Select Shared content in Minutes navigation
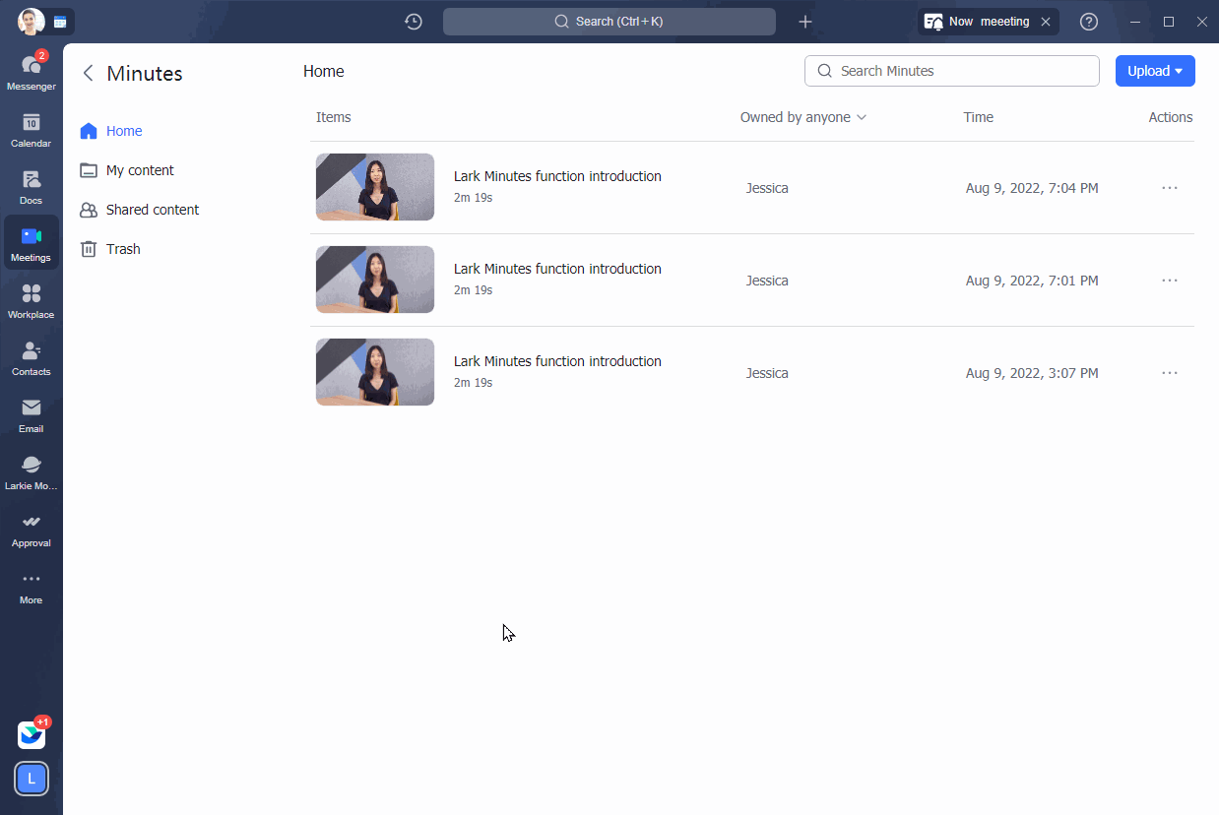 click(x=152, y=210)
